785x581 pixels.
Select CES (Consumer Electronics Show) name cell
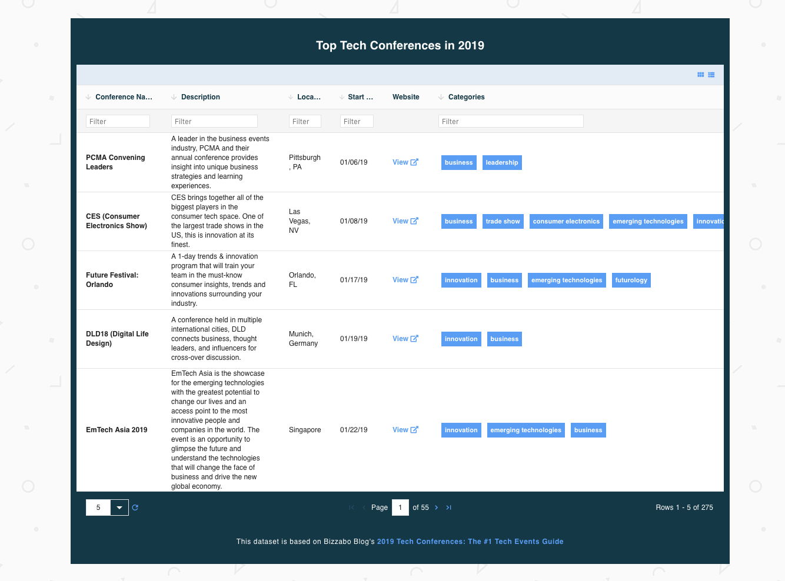[x=117, y=221]
